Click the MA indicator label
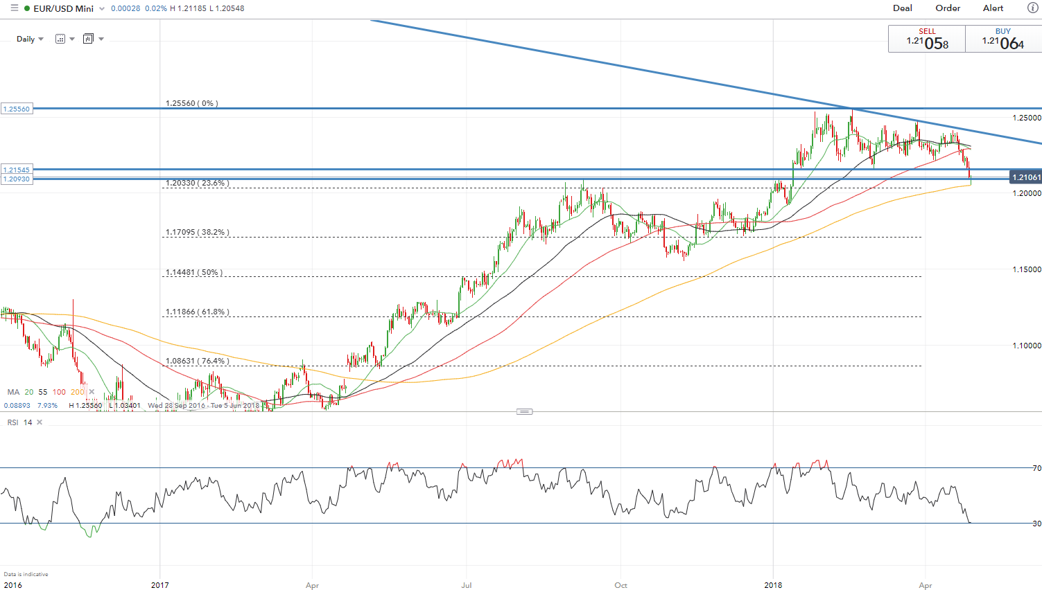Screen dimensions: 1042x590 point(13,392)
